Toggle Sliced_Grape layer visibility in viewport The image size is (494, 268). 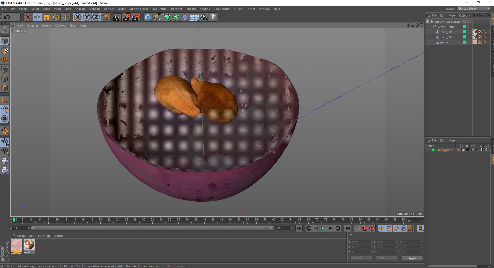pos(463,150)
